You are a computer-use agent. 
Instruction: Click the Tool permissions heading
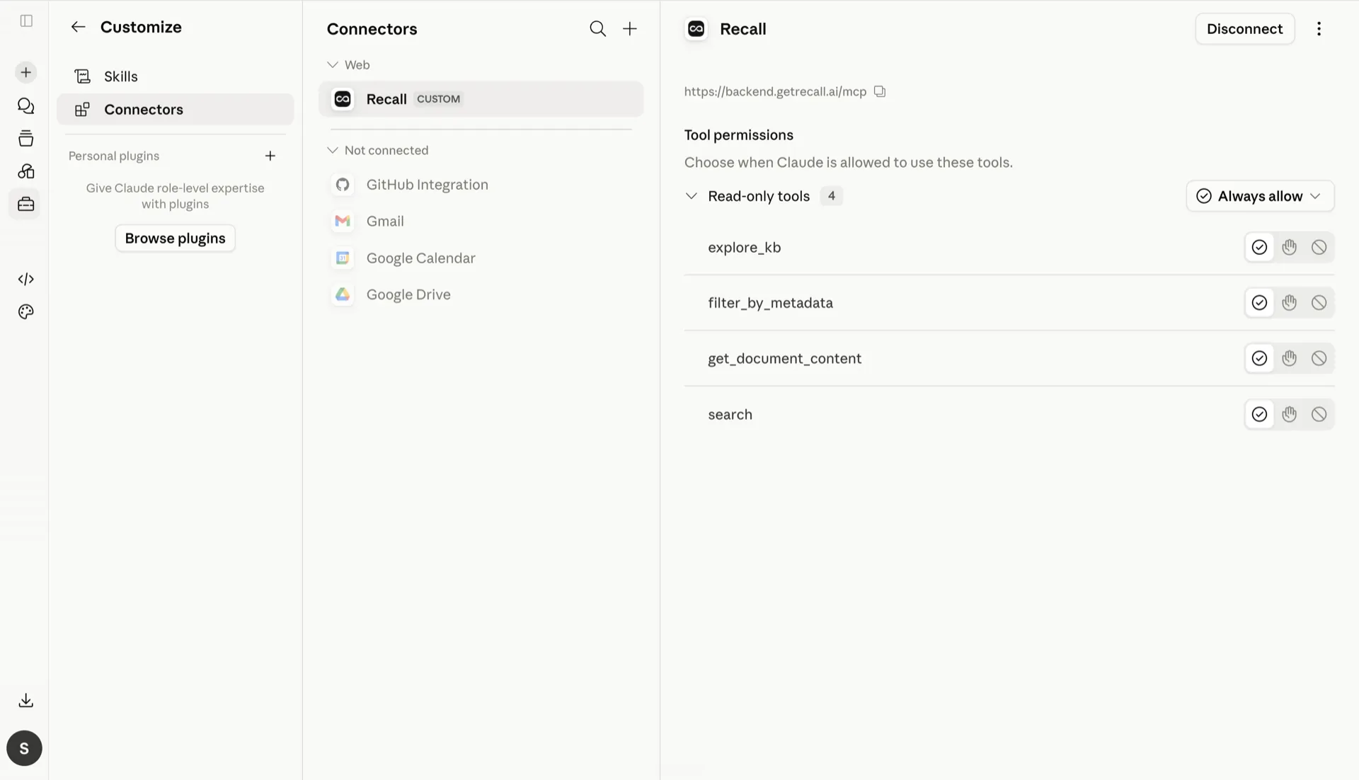click(x=738, y=135)
